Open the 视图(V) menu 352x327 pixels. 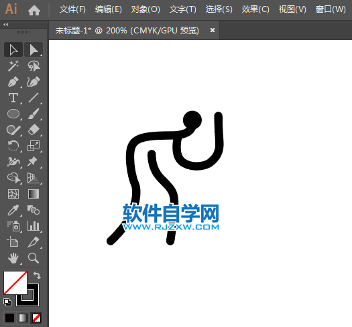[292, 9]
